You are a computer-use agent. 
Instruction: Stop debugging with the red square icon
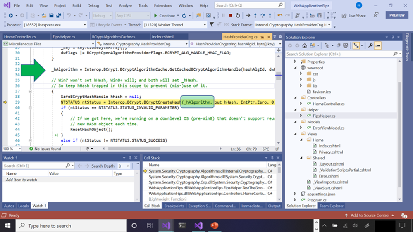pos(230,16)
